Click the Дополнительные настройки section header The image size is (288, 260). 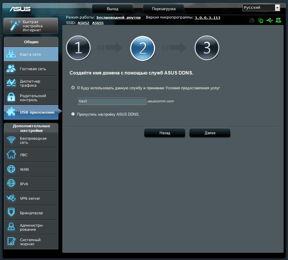click(31, 128)
